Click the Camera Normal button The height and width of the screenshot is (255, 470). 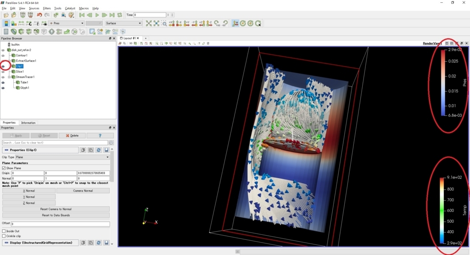click(83, 191)
